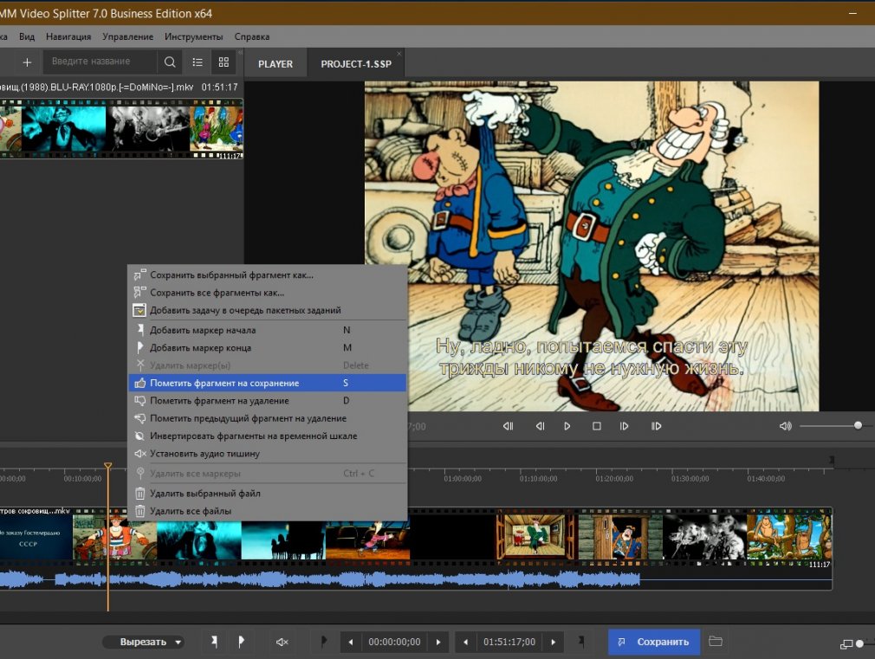
Task: Choose 'Удалить выбранный файл'
Action: tap(268, 494)
